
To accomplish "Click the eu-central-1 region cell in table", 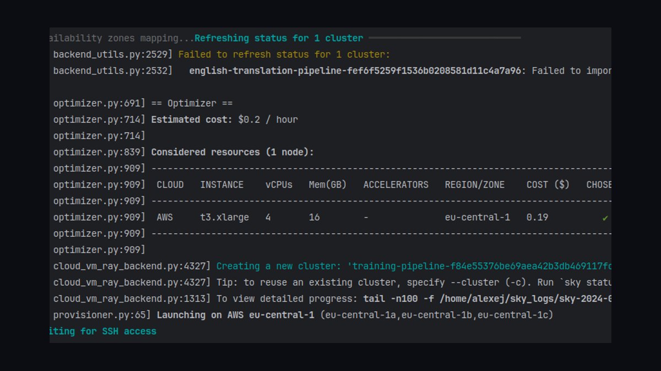I will 478,217.
